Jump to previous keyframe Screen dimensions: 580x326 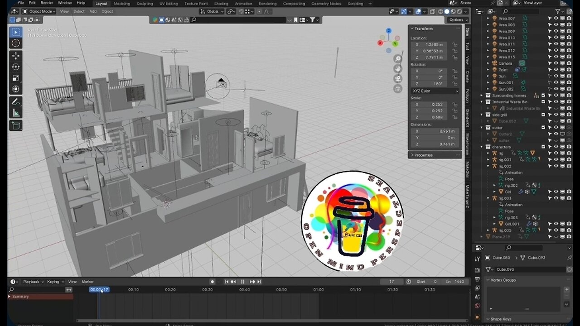[233, 282]
